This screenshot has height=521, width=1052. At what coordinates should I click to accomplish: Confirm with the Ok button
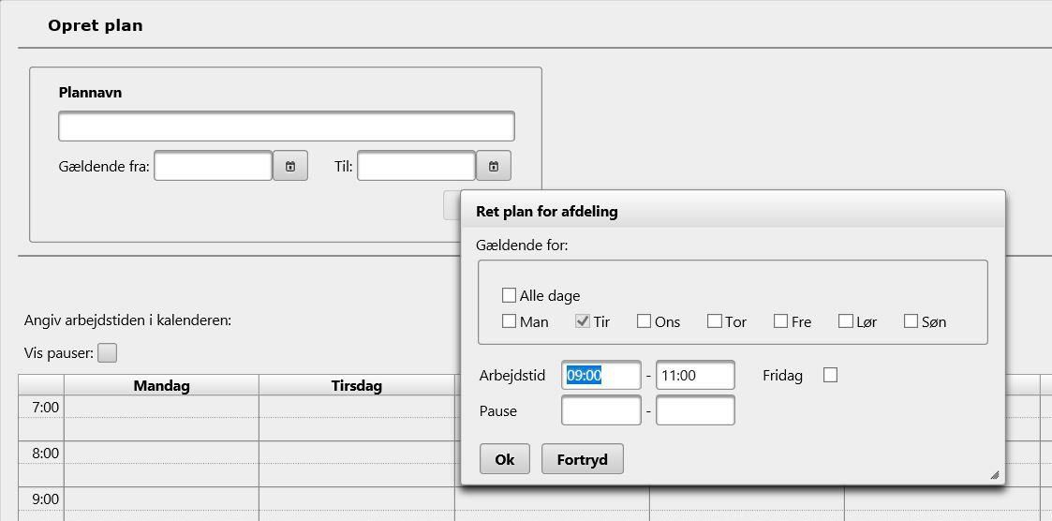(x=505, y=459)
